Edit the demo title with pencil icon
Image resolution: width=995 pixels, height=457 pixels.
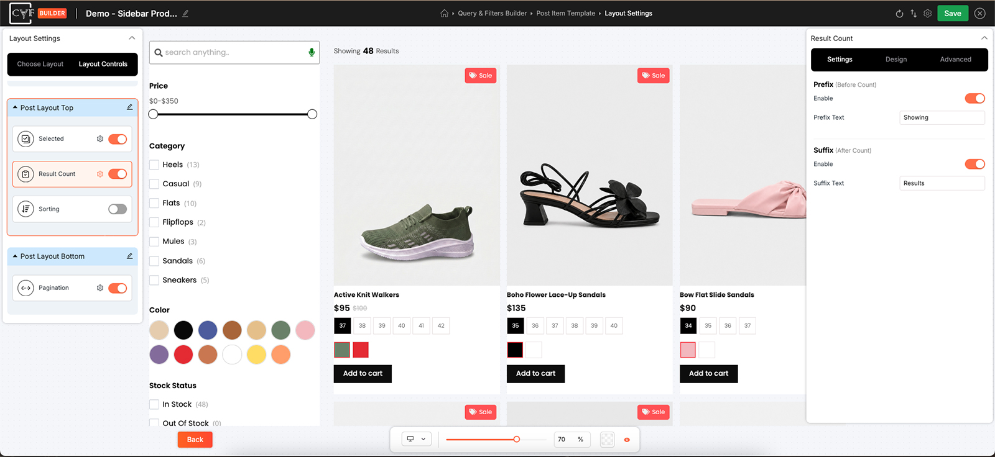(185, 14)
